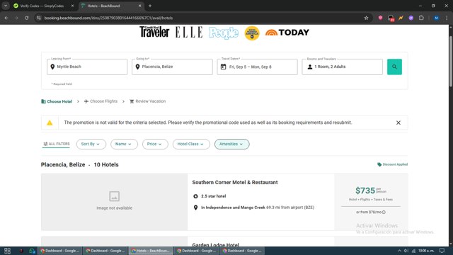Go to Review Vacation step
Image resolution: width=453 pixels, height=255 pixels.
147,101
